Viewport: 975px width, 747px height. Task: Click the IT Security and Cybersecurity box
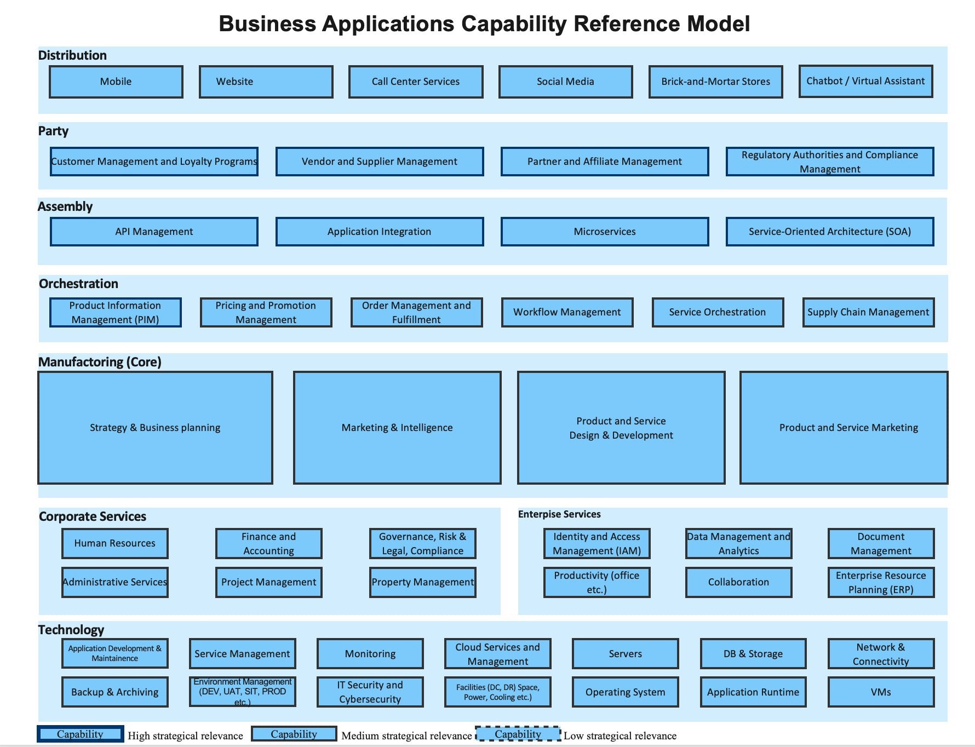pyautogui.click(x=370, y=692)
